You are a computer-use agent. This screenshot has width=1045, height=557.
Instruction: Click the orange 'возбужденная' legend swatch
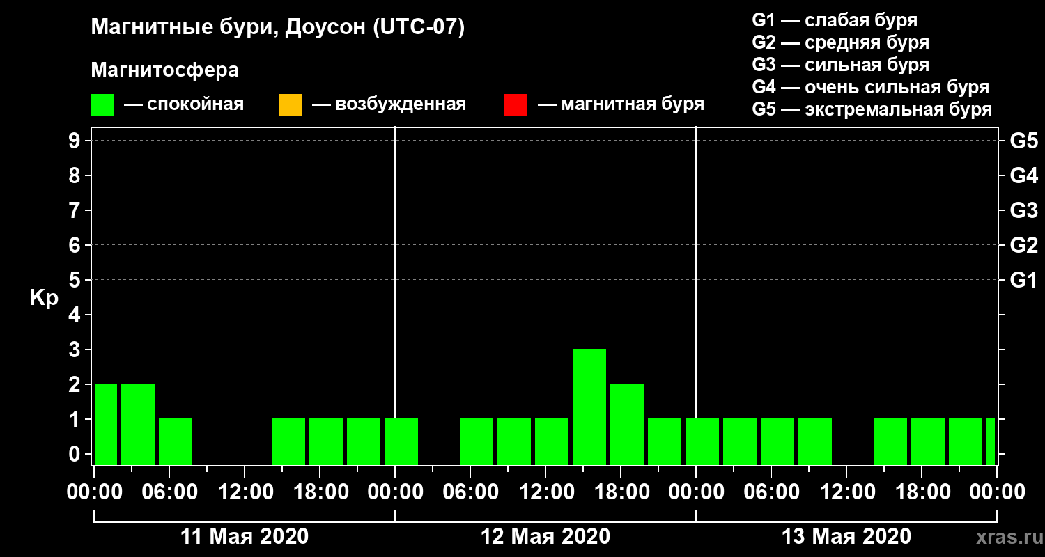pos(290,105)
